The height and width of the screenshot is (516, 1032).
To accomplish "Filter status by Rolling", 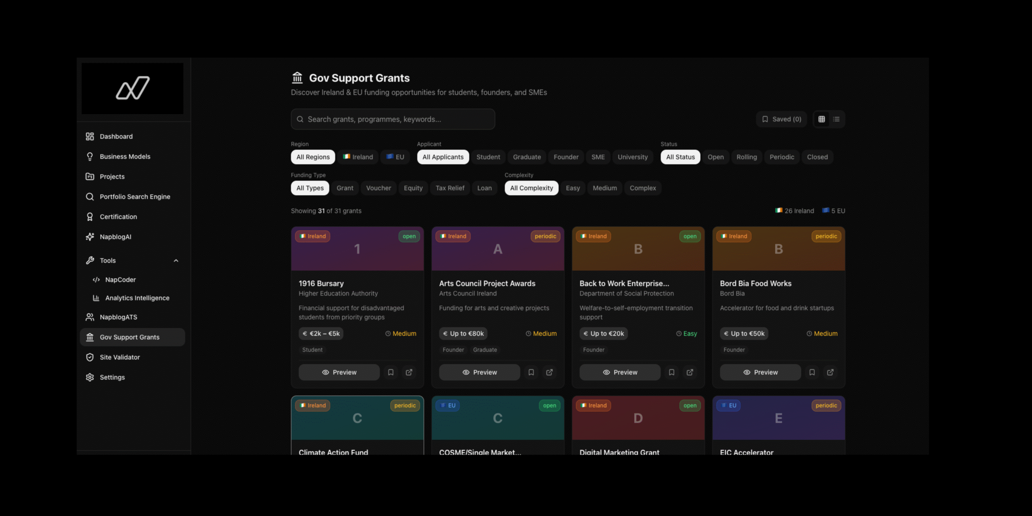I will [x=746, y=157].
